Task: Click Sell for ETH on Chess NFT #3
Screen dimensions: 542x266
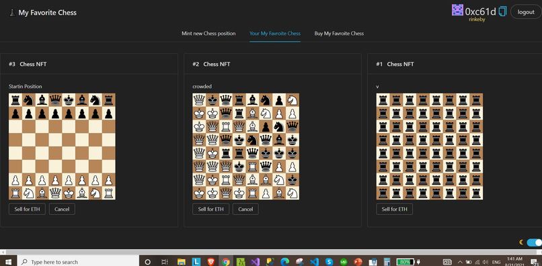Action: pos(27,209)
